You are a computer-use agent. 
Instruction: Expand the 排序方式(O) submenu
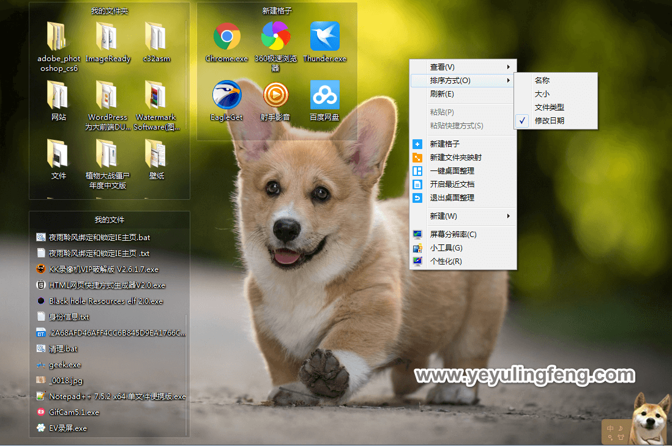449,80
